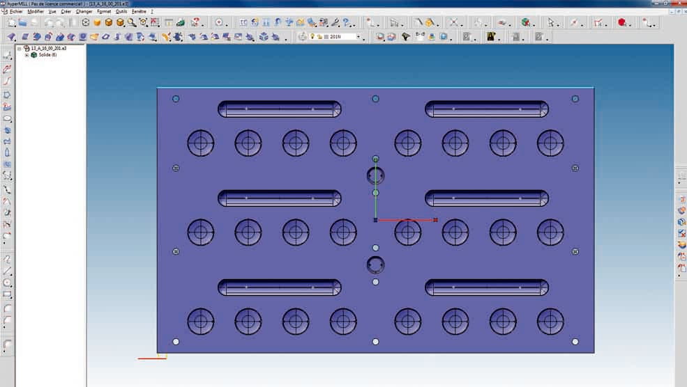687x387 pixels.
Task: Select the rectangle drawing tool in left toolbar
Action: (7, 294)
